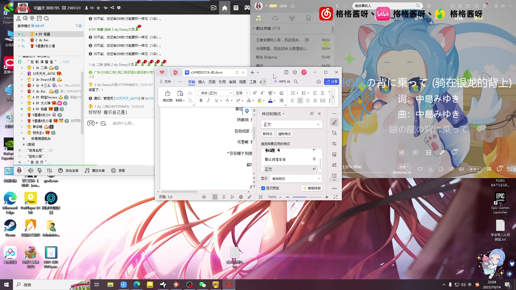Screen dimensions: 516x290
Task: Open the gamepad icon in the chat app header
Action: click(x=247, y=8)
